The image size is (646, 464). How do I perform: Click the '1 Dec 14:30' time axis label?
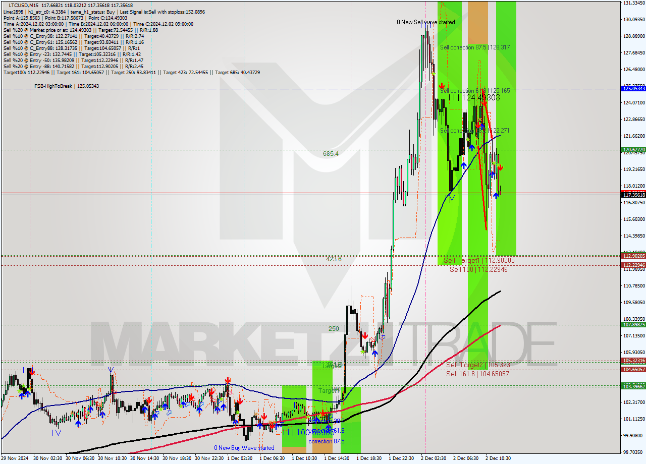coord(337,458)
